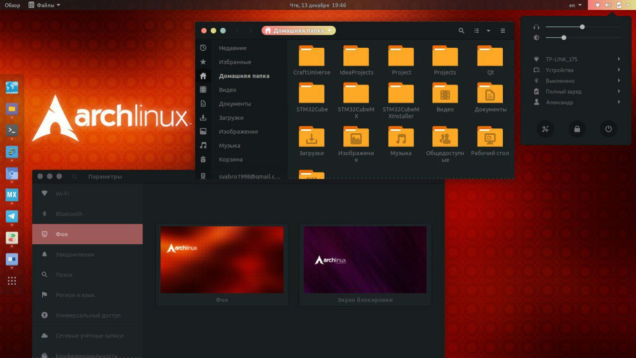The height and width of the screenshot is (358, 636).
Task: Go to Музыка in Files sidebar
Action: [x=241, y=146]
